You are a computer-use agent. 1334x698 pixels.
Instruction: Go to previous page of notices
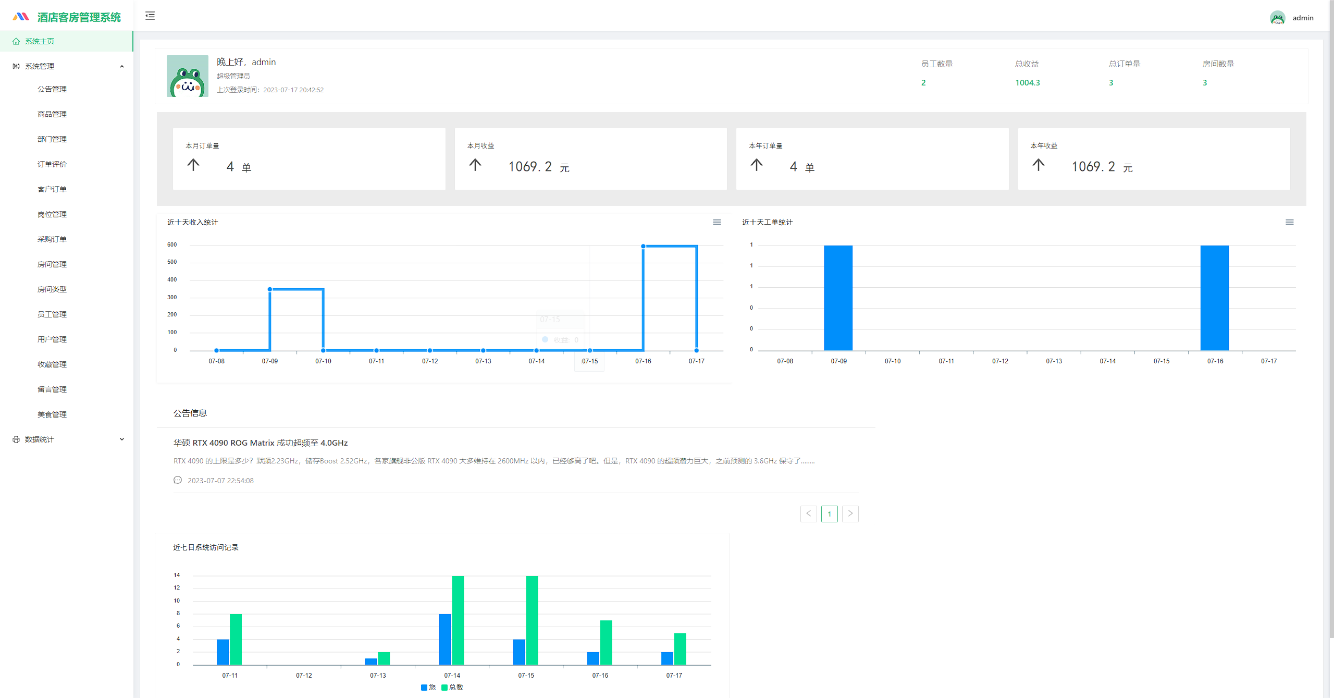click(x=808, y=513)
